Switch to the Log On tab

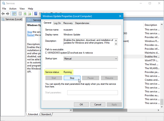tap(57, 23)
